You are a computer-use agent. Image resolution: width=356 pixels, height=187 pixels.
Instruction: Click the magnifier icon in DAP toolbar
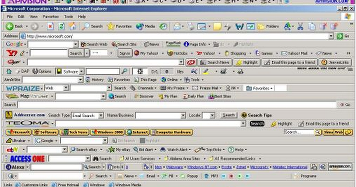124,72
